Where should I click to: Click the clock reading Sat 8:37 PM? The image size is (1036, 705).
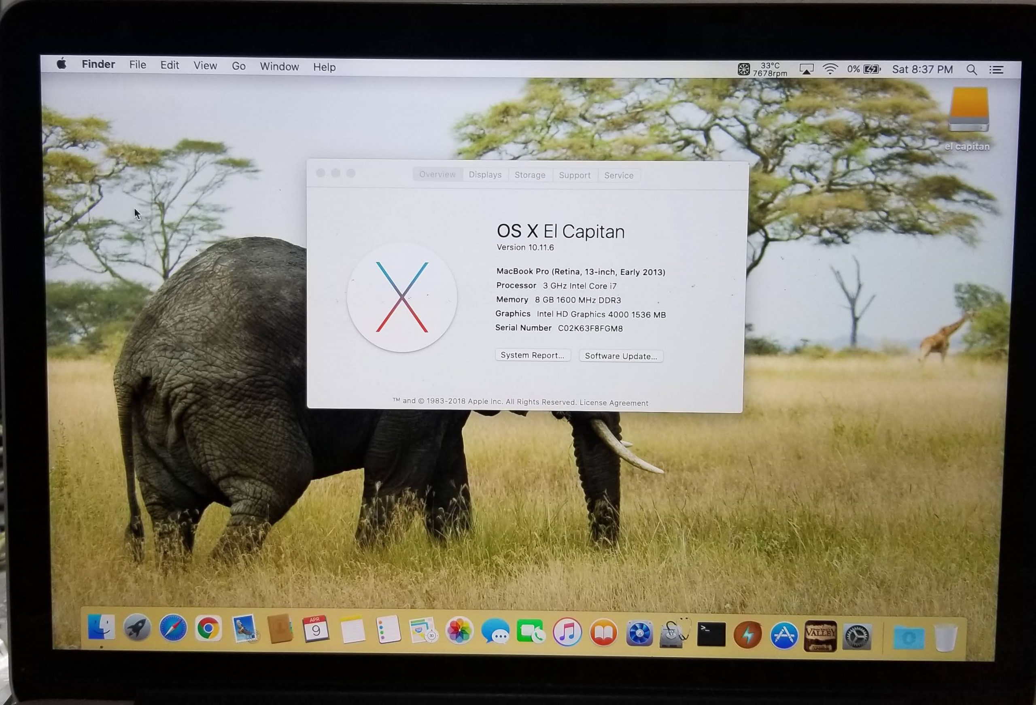[922, 70]
